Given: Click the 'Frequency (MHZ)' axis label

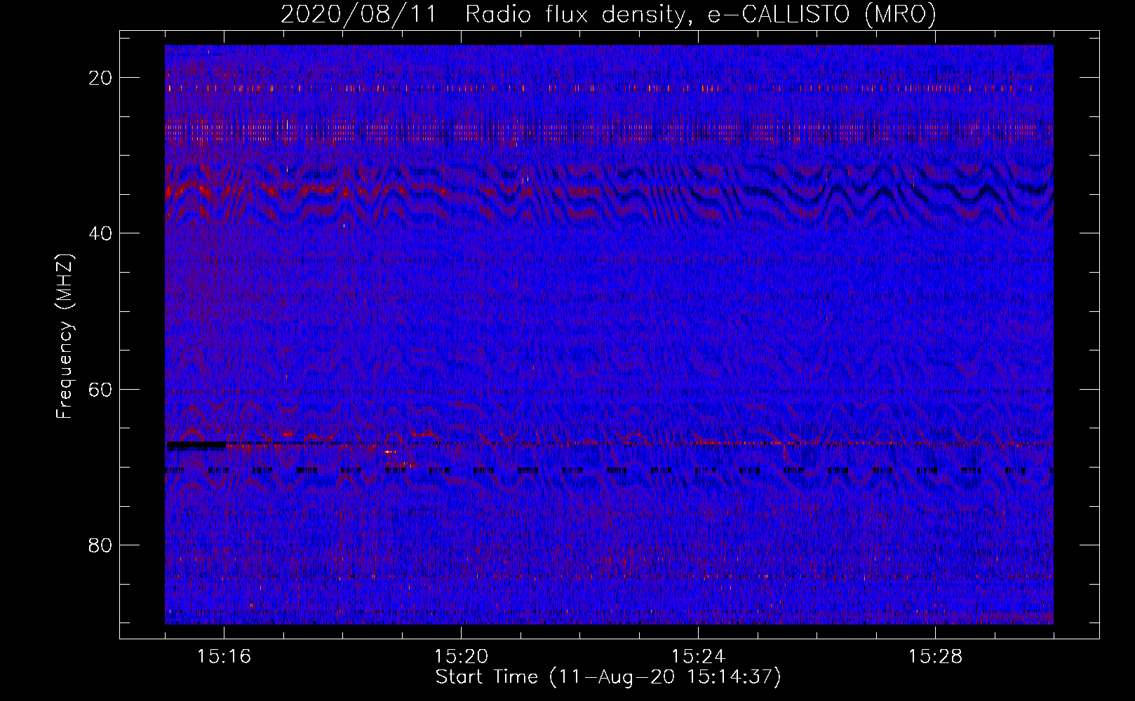Looking at the screenshot, I should coord(65,336).
